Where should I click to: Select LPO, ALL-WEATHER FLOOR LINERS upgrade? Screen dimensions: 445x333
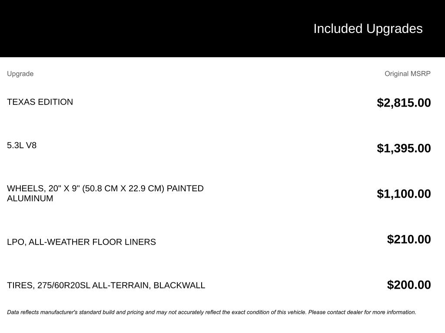pos(81,242)
